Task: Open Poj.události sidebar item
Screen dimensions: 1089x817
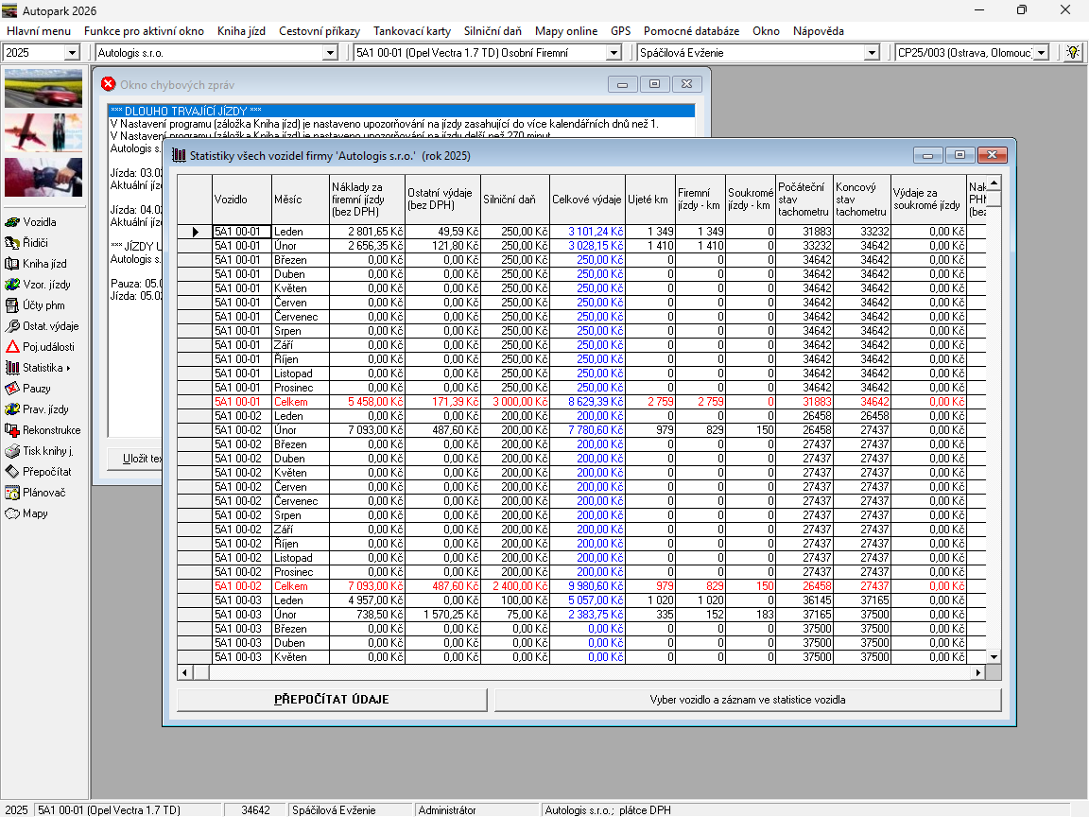Action: point(47,347)
